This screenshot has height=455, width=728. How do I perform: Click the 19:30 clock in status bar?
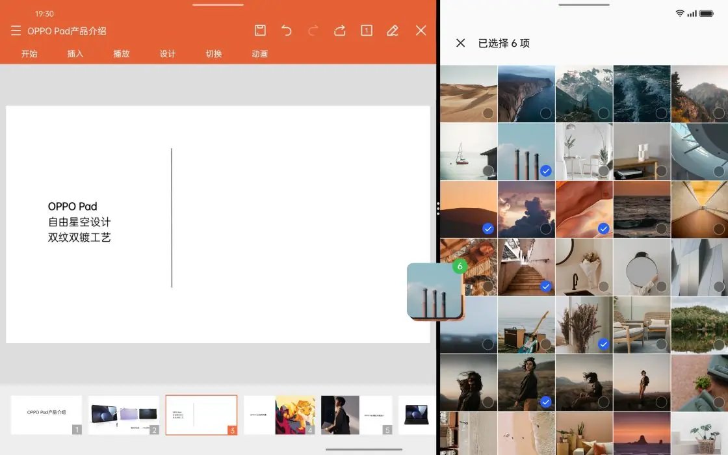click(x=45, y=14)
